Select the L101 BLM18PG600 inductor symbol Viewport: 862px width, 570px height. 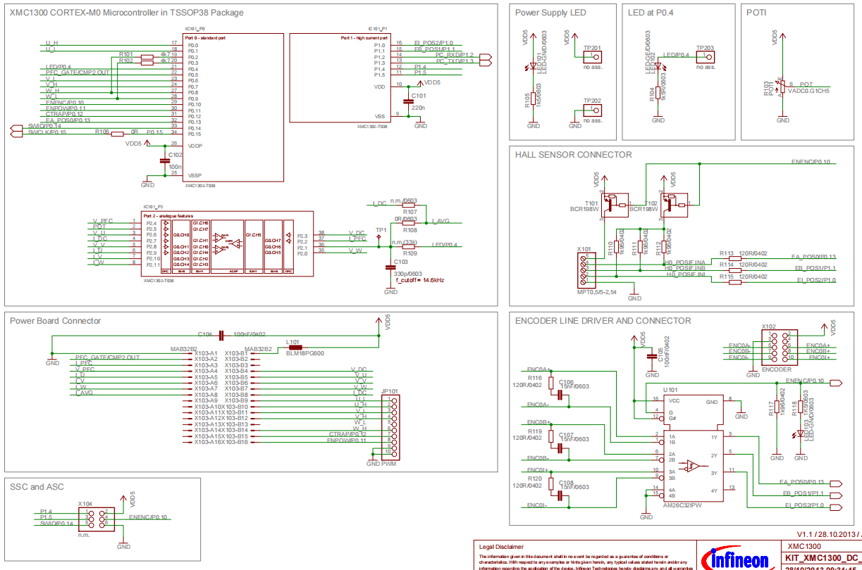pos(294,347)
